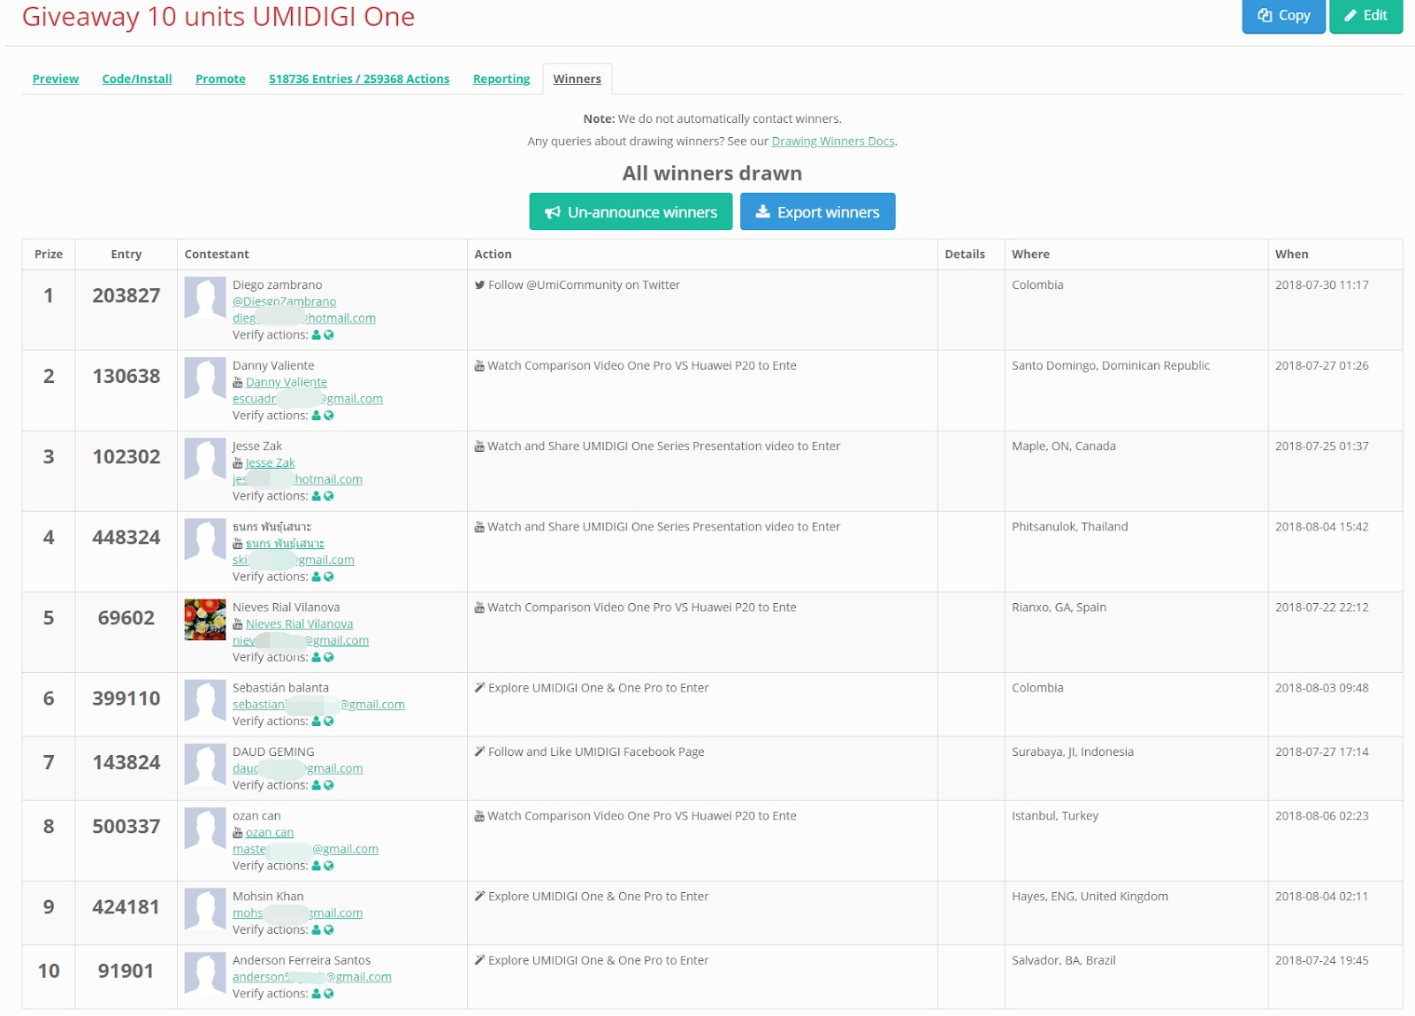Click globe verify icon for Anderson Ferreira Santos
Viewport: 1415px width, 1016px height.
point(329,994)
